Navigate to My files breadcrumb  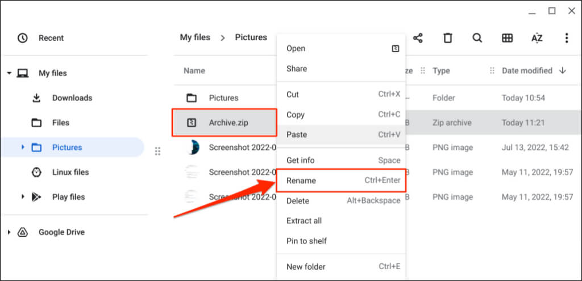pos(195,37)
